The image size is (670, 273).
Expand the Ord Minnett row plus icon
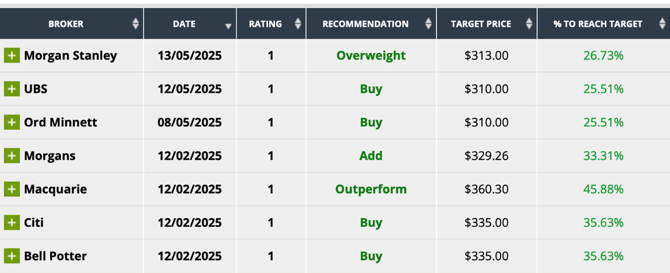[x=12, y=122]
